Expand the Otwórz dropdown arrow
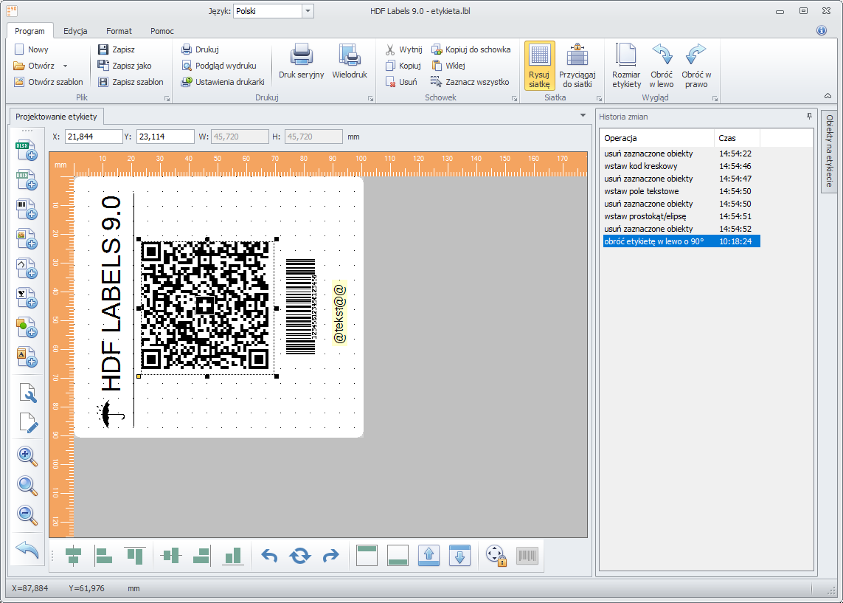843x603 pixels. (x=65, y=66)
